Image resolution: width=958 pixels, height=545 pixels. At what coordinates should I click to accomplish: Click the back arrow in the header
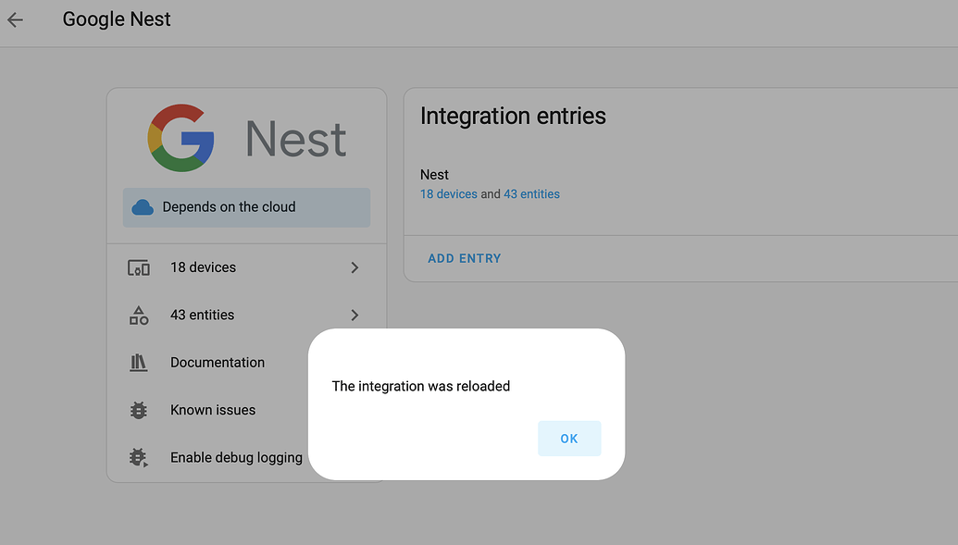15,19
